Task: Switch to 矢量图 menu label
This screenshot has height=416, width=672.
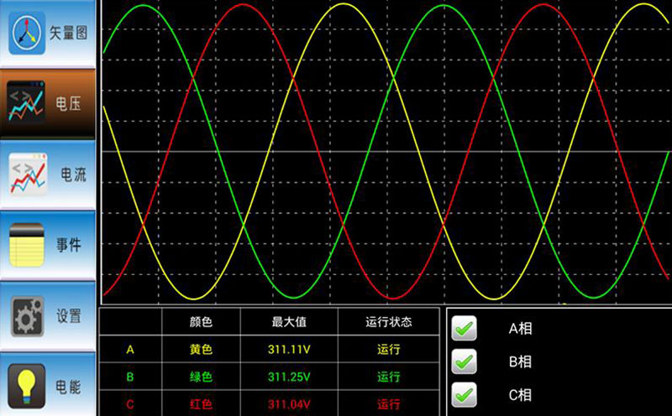Action: (68, 33)
